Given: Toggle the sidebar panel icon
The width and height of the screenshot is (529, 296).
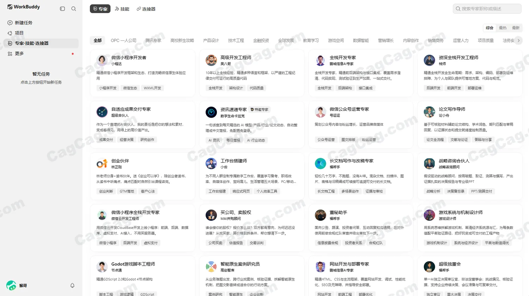Looking at the screenshot, I should [62, 9].
